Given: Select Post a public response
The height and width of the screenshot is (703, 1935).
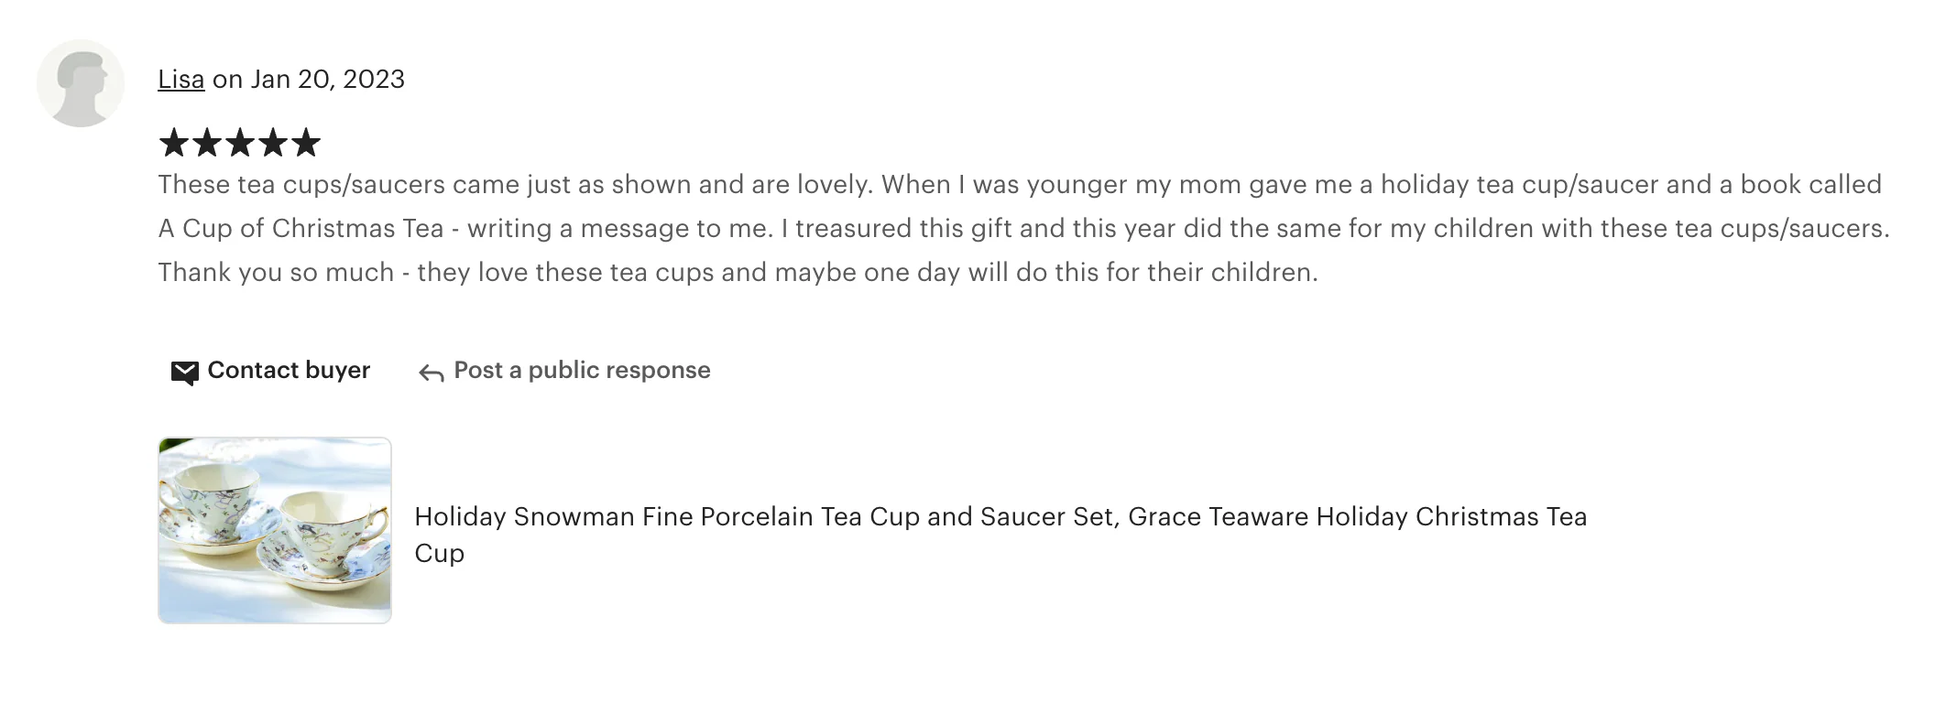Looking at the screenshot, I should (x=582, y=370).
